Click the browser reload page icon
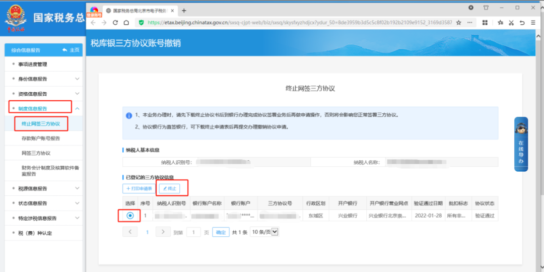Screen dimensions: 544x272 click(x=115, y=23)
